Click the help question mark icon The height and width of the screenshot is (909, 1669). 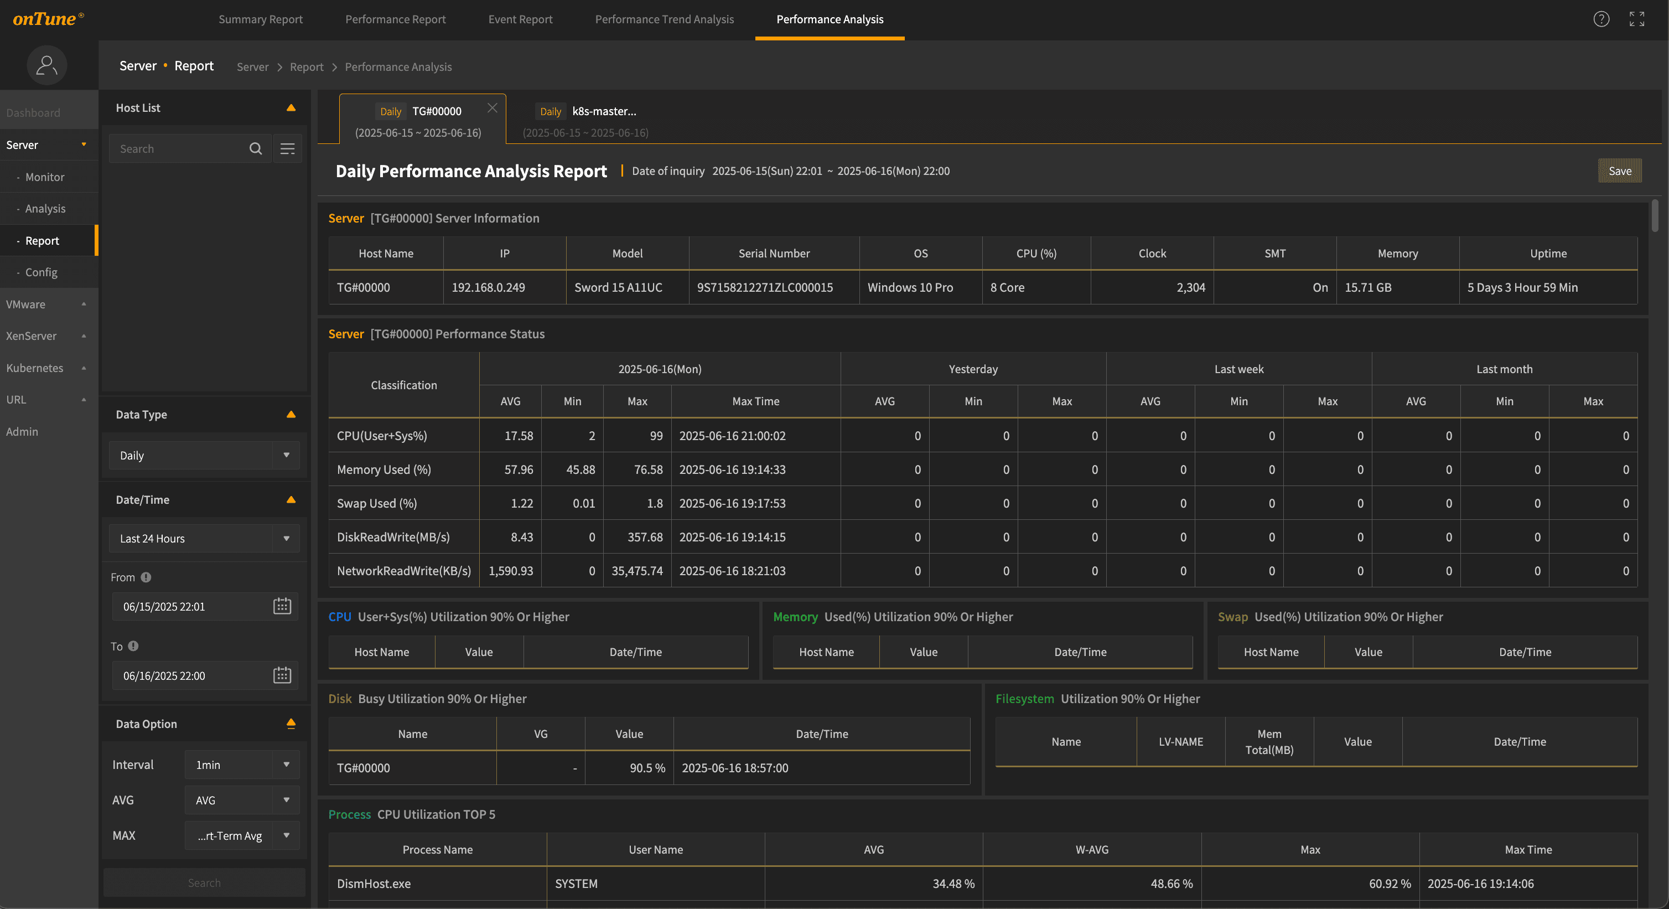1601,19
